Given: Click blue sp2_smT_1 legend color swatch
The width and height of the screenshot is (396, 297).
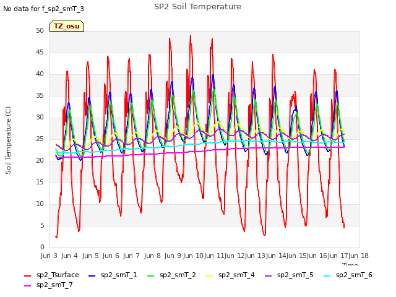Looking at the screenshot, I should click(92, 276).
